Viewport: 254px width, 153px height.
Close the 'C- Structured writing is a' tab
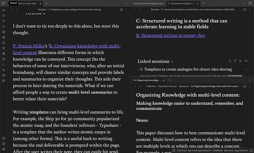[198, 4]
